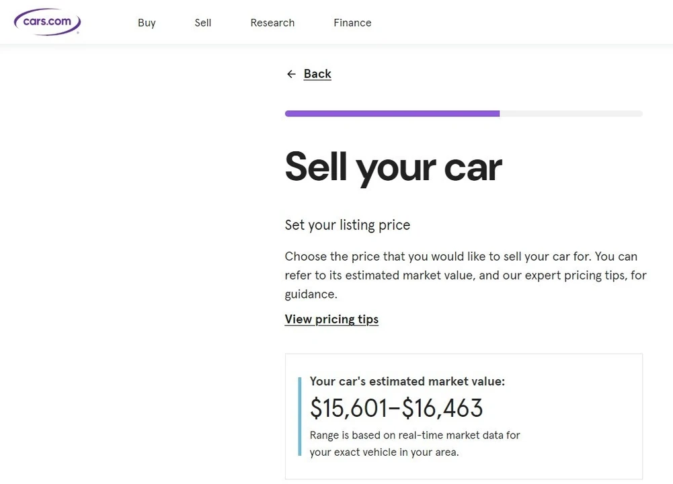Open the Finance menu
Image resolution: width=673 pixels, height=484 pixels.
click(x=352, y=23)
